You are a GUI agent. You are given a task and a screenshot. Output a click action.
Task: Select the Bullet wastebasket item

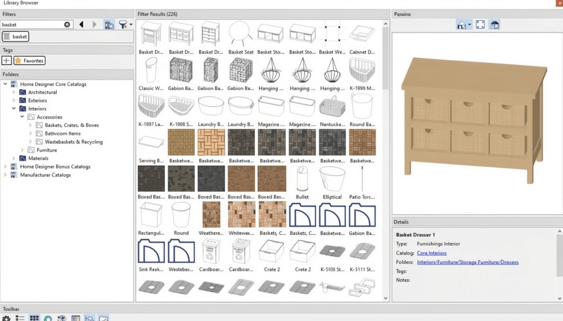[302, 183]
